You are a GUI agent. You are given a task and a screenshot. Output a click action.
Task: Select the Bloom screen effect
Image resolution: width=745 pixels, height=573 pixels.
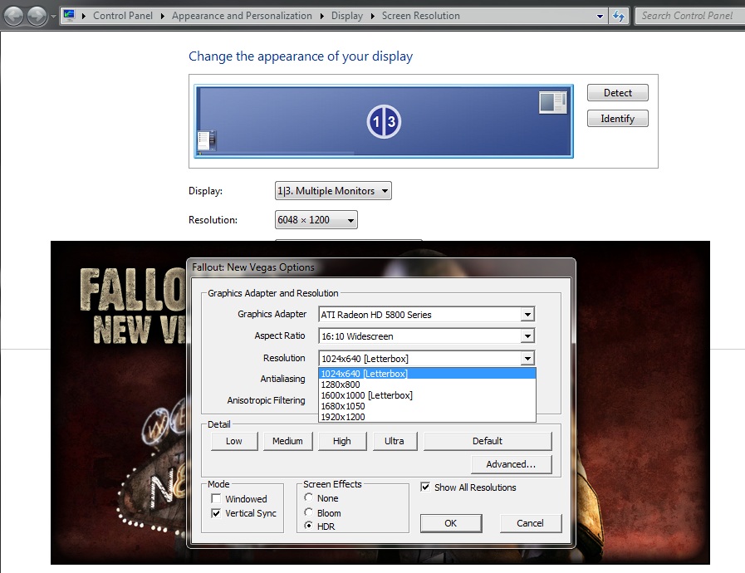tap(309, 512)
